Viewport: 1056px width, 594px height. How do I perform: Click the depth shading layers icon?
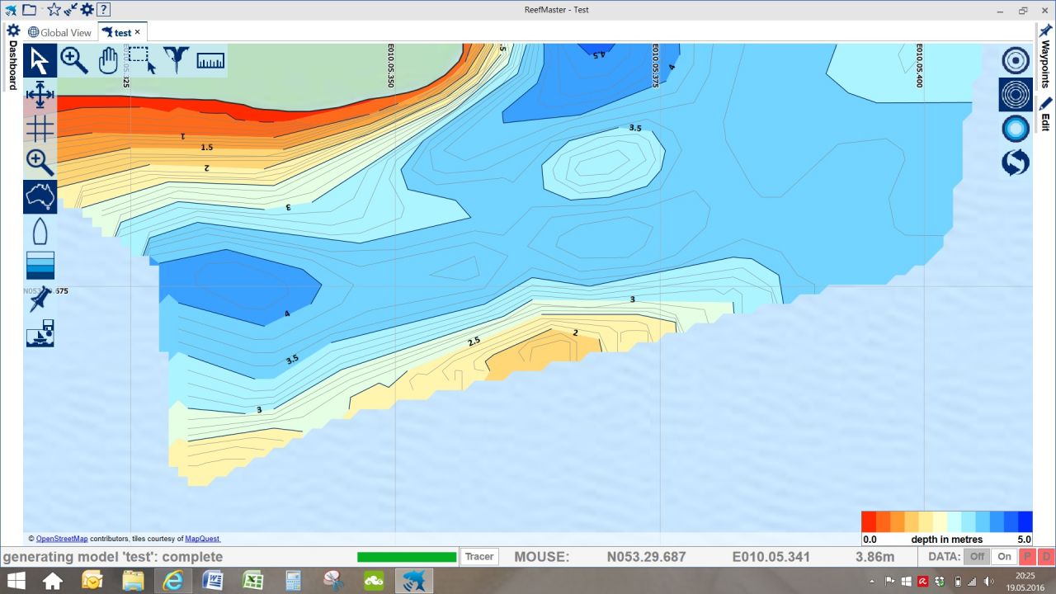(x=40, y=266)
